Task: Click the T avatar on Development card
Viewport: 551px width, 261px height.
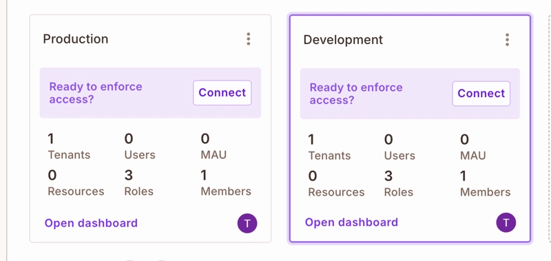Action: pos(506,222)
